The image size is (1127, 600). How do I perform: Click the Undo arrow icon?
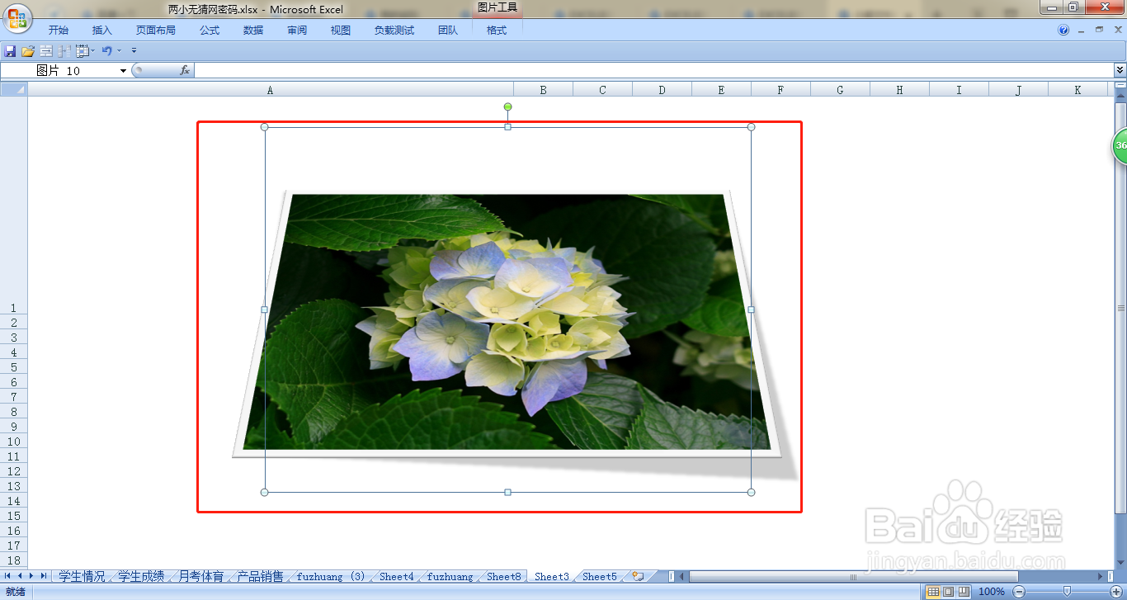[x=106, y=51]
